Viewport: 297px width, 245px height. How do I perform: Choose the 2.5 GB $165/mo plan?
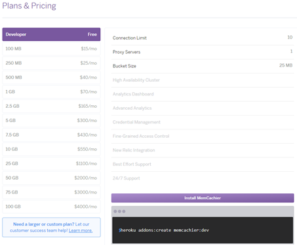[x=51, y=106]
